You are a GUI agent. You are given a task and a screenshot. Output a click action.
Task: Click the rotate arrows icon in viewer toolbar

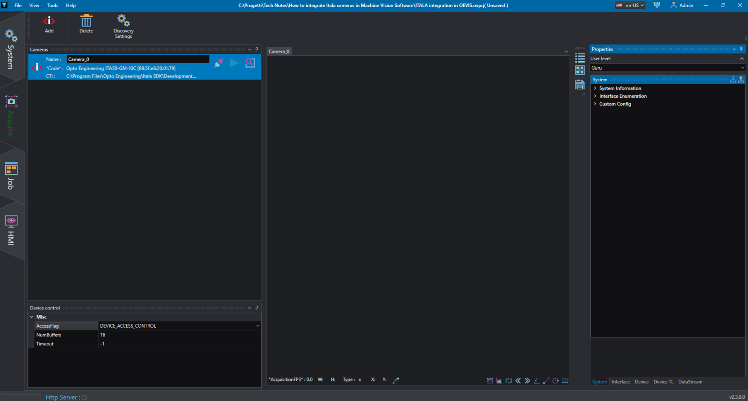tap(509, 381)
